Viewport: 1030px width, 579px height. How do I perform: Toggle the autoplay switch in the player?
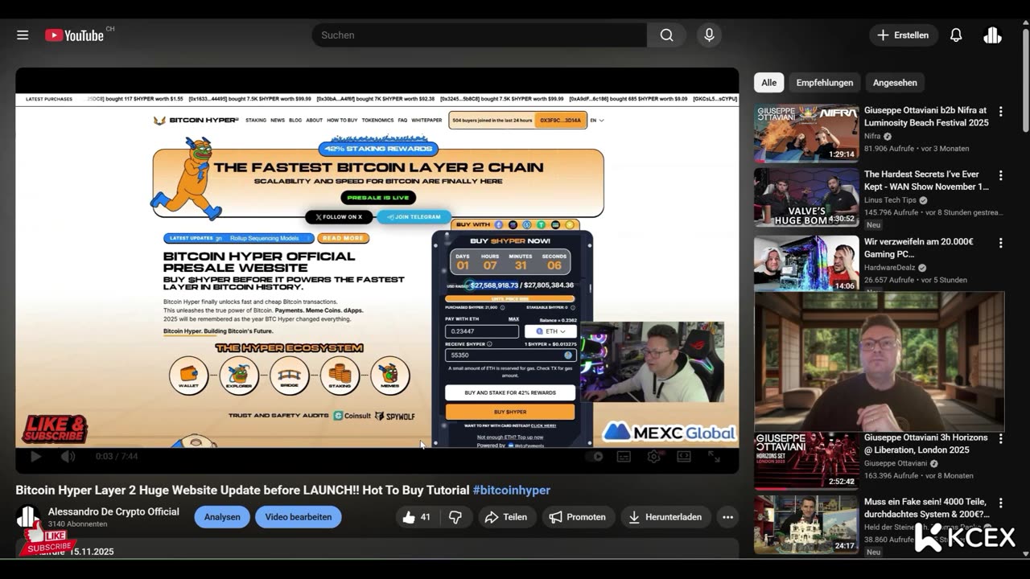point(595,456)
